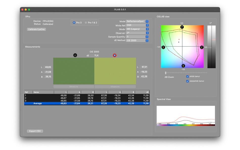Select the Pro 1 & 2 radio button
Screen dimensions: 240x150
[86, 22]
